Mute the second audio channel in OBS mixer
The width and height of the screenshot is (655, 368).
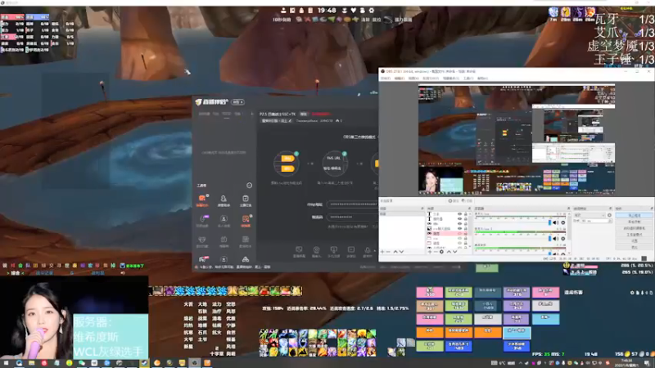click(556, 239)
